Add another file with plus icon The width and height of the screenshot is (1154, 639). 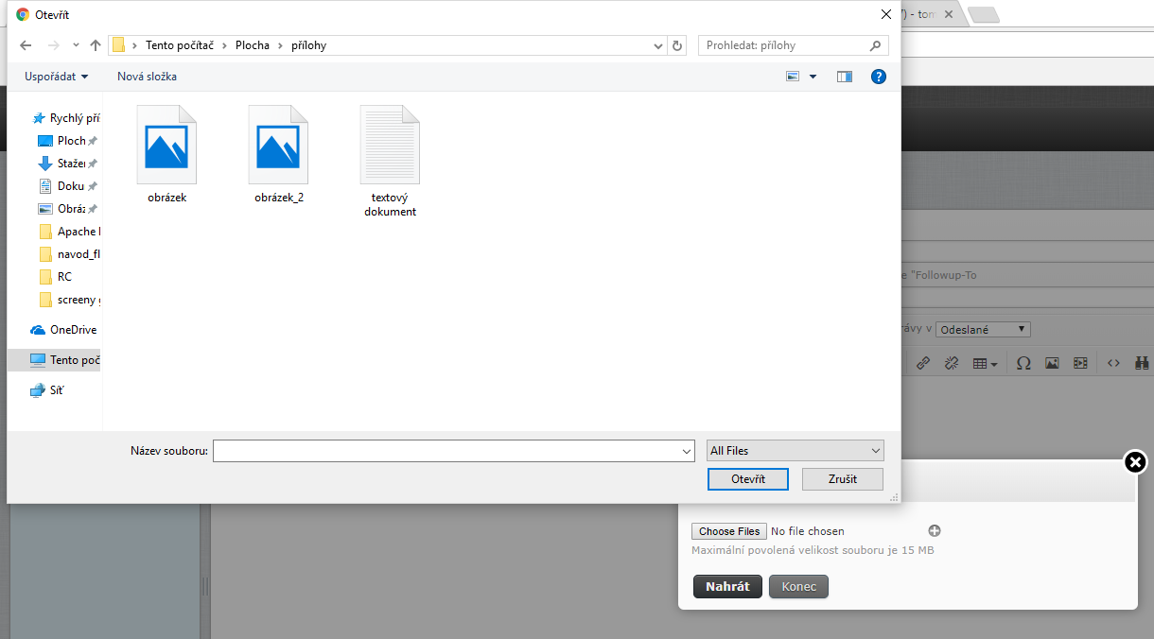coord(935,531)
